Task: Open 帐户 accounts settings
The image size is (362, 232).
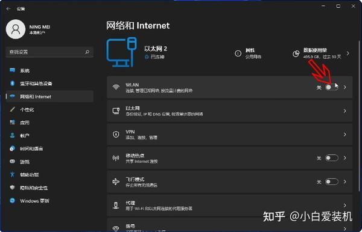Action: [x=49, y=136]
